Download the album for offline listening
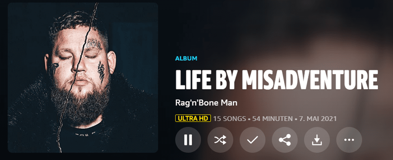This screenshot has width=393, height=160. click(x=317, y=140)
